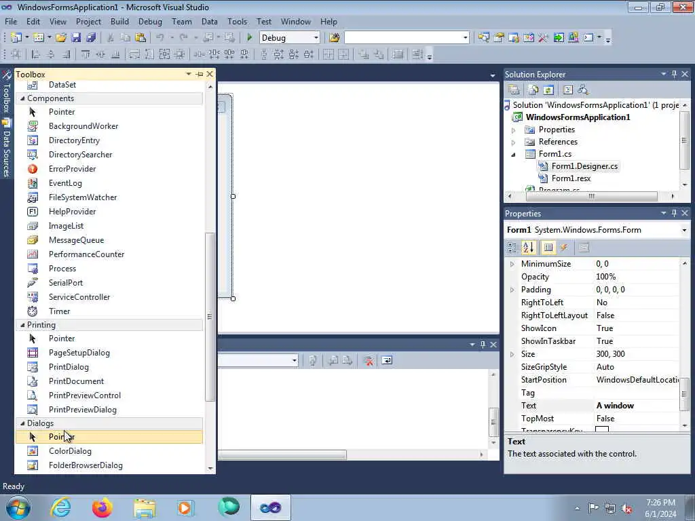Collapse the Components toolbox group

point(22,98)
